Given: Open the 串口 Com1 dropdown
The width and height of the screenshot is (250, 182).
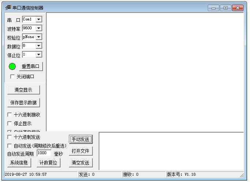Looking at the screenshot, I should tap(39, 19).
